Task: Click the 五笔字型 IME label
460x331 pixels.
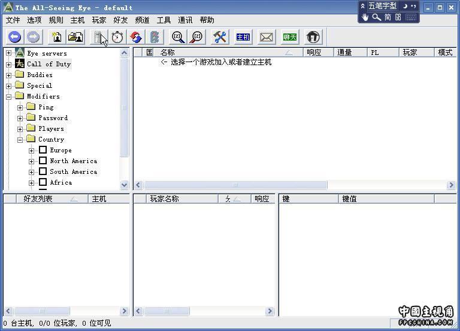Action: point(382,6)
